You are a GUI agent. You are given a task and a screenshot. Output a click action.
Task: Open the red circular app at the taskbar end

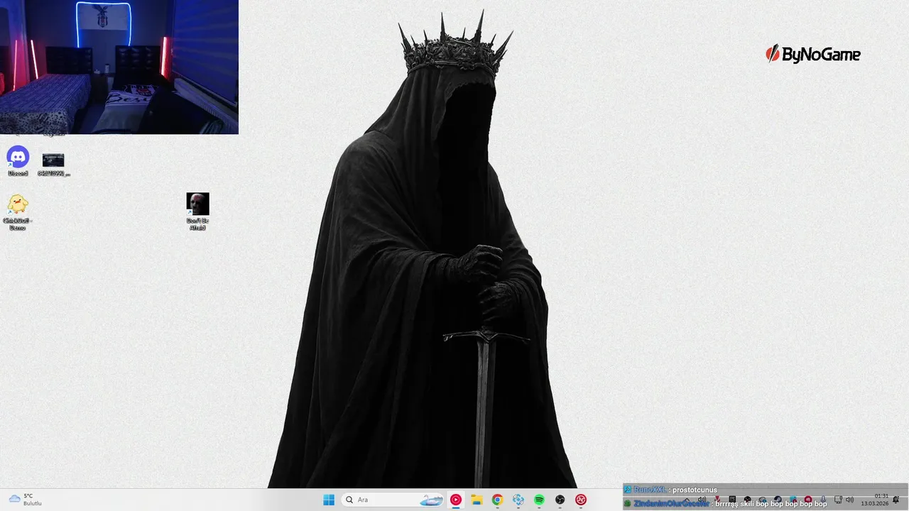coord(581,500)
